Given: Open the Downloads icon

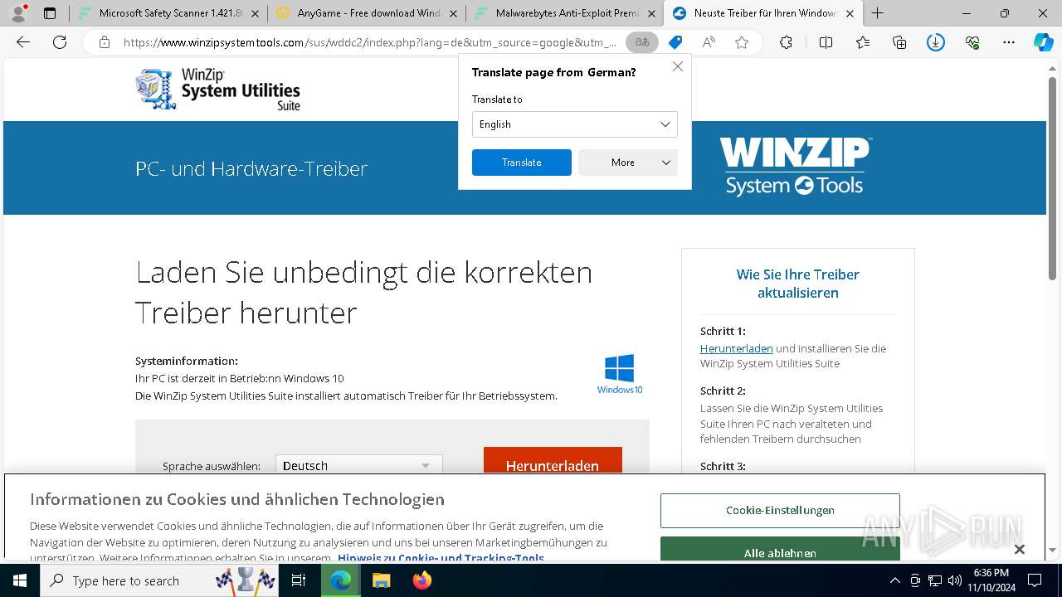Looking at the screenshot, I should pos(936,42).
